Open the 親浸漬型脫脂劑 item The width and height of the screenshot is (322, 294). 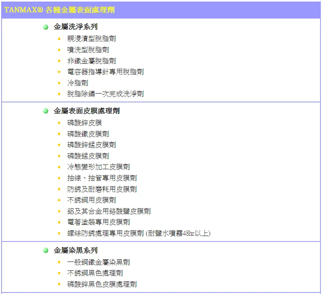click(91, 39)
